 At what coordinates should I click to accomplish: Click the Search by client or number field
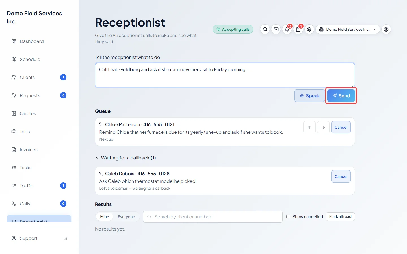(213, 217)
